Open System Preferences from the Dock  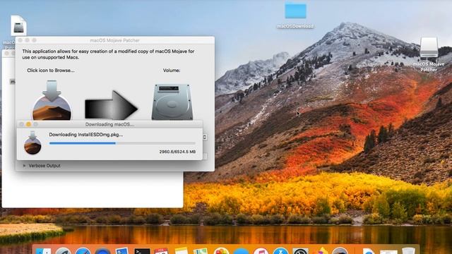pos(300,251)
